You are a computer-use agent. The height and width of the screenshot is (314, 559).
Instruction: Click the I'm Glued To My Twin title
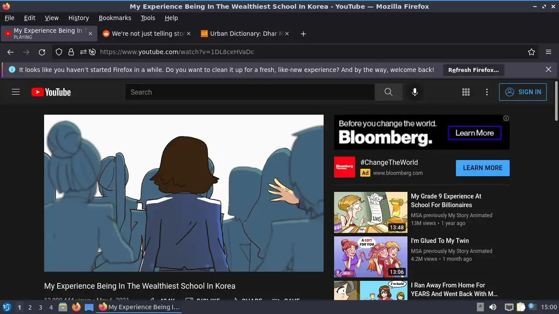pyautogui.click(x=440, y=241)
